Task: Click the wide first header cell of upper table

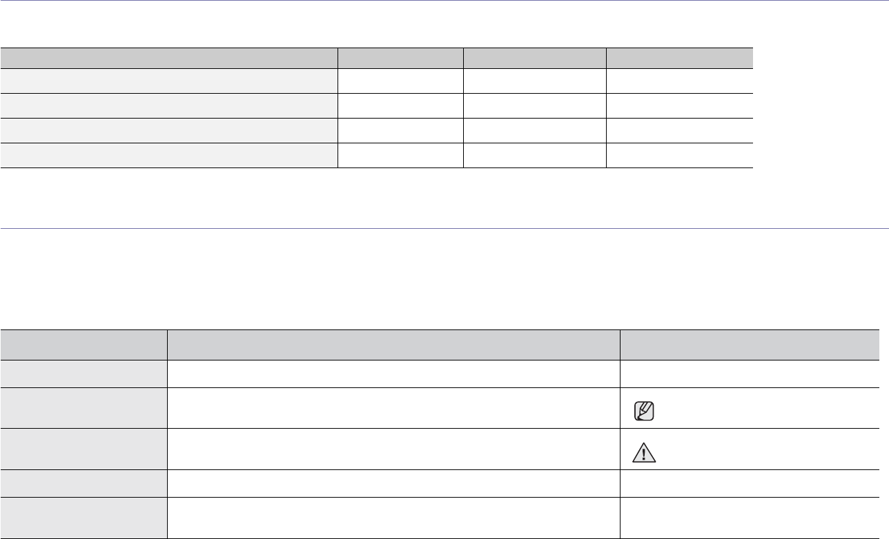Action: (x=168, y=57)
